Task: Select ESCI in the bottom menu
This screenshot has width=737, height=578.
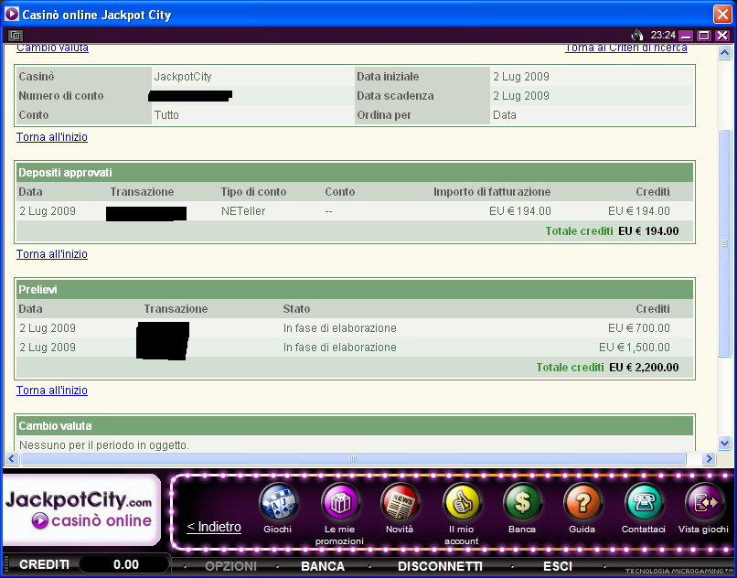Action: coord(558,566)
